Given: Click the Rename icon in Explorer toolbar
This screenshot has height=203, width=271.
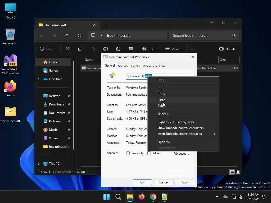Looking at the screenshot, I should (105, 49).
